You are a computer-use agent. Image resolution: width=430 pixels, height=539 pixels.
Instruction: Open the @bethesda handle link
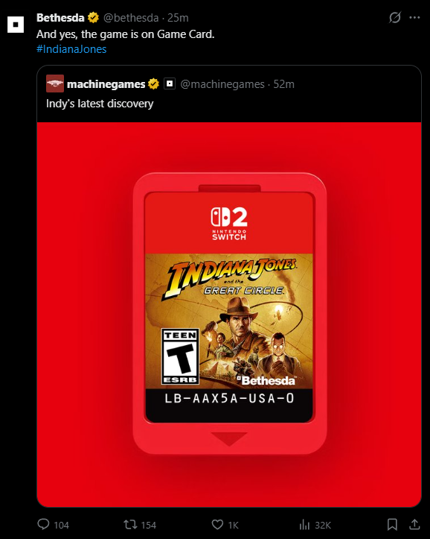(x=131, y=18)
